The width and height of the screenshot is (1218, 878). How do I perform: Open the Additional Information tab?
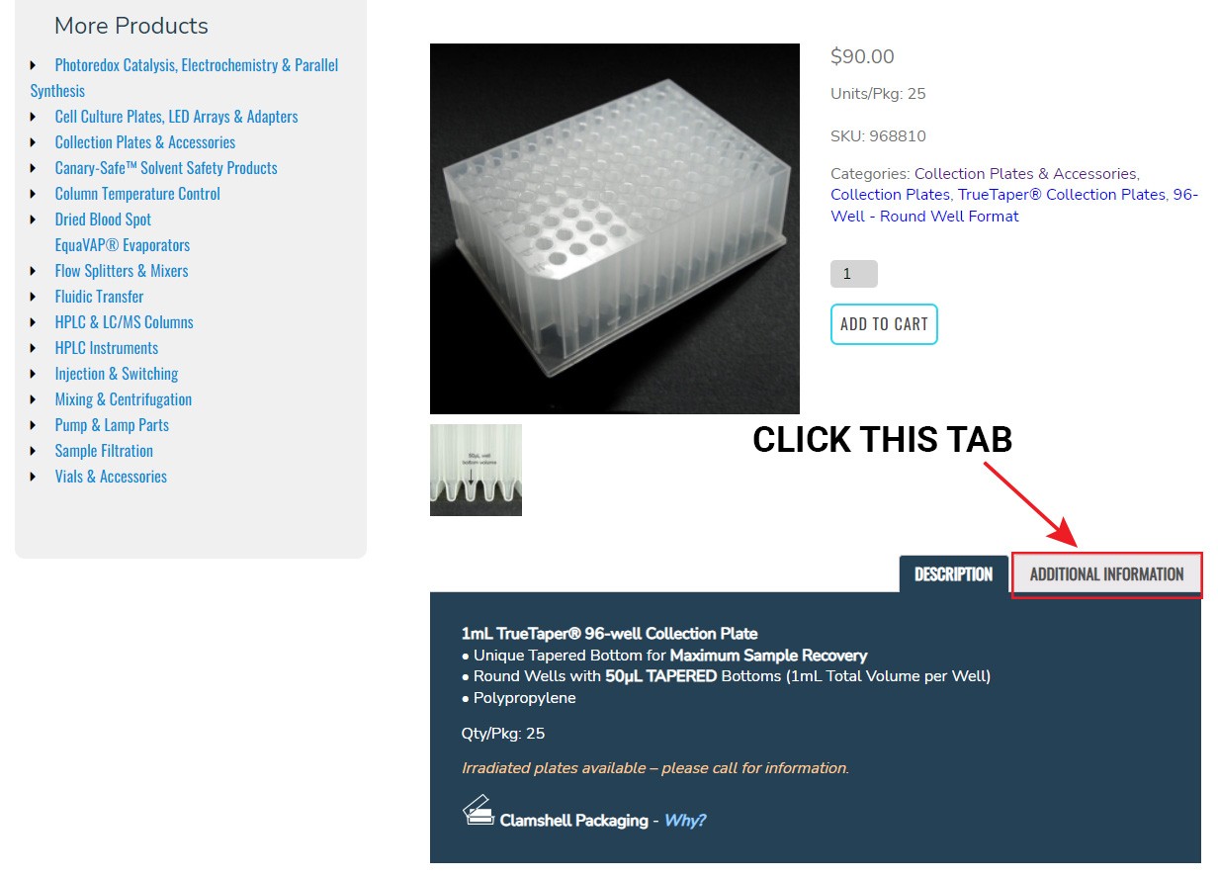(x=1106, y=574)
